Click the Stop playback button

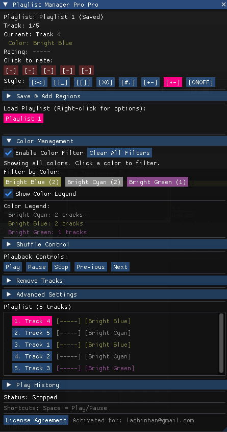61,267
